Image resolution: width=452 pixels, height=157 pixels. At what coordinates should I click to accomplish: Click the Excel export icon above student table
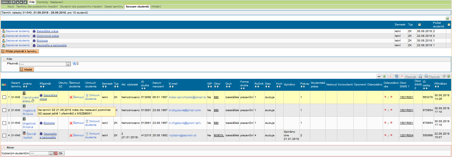pyautogui.click(x=384, y=77)
